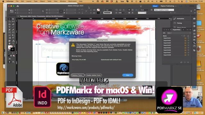Select Hyperlink01 in the Hyperlinks list

(x=167, y=38)
